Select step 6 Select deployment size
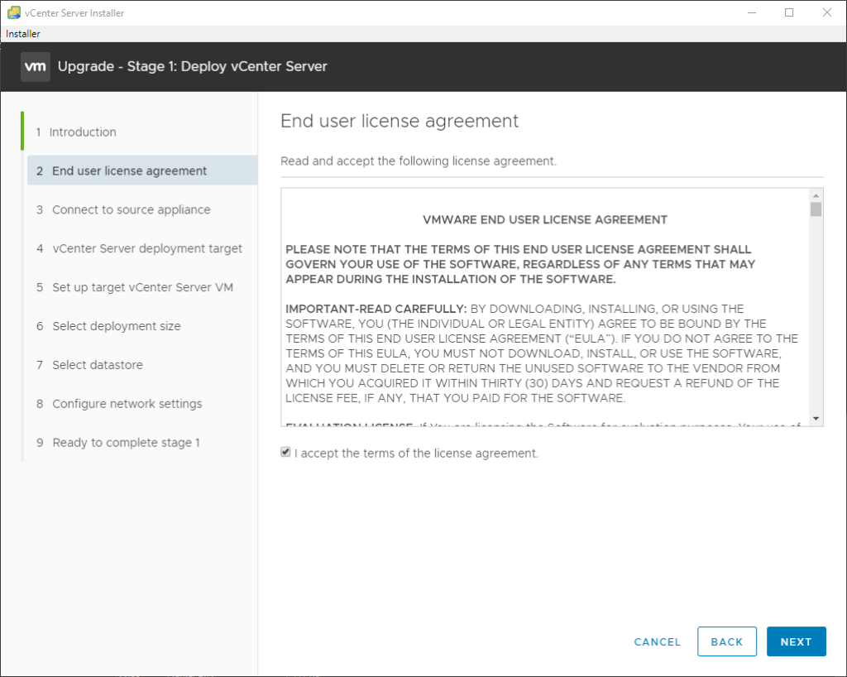Screen dimensions: 847x677 click(108, 326)
